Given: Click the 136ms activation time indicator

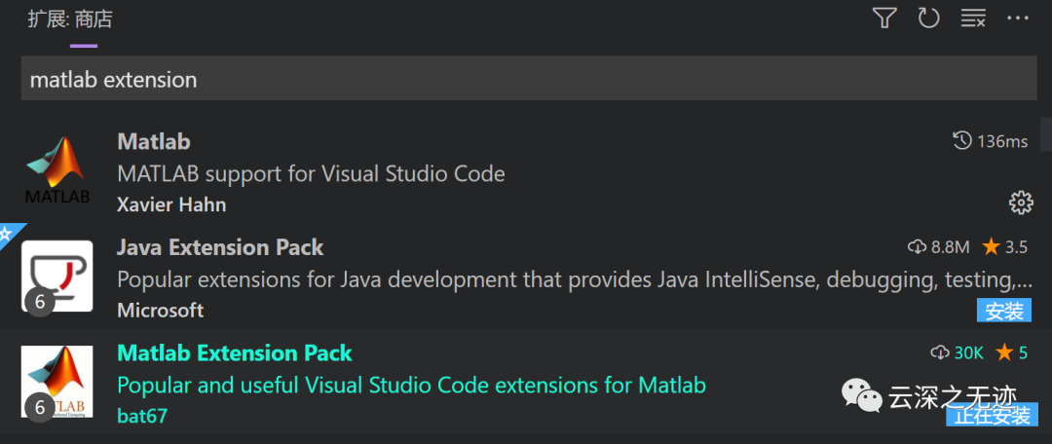Looking at the screenshot, I should point(990,141).
